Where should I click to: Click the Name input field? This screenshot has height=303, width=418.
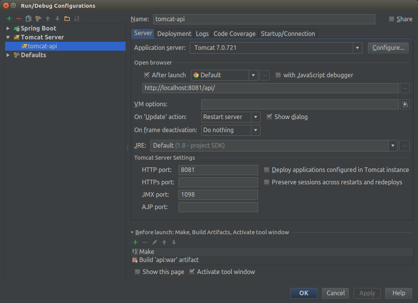[x=264, y=19]
